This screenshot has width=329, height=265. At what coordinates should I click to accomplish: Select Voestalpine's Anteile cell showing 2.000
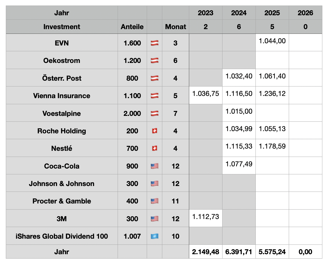(x=132, y=113)
